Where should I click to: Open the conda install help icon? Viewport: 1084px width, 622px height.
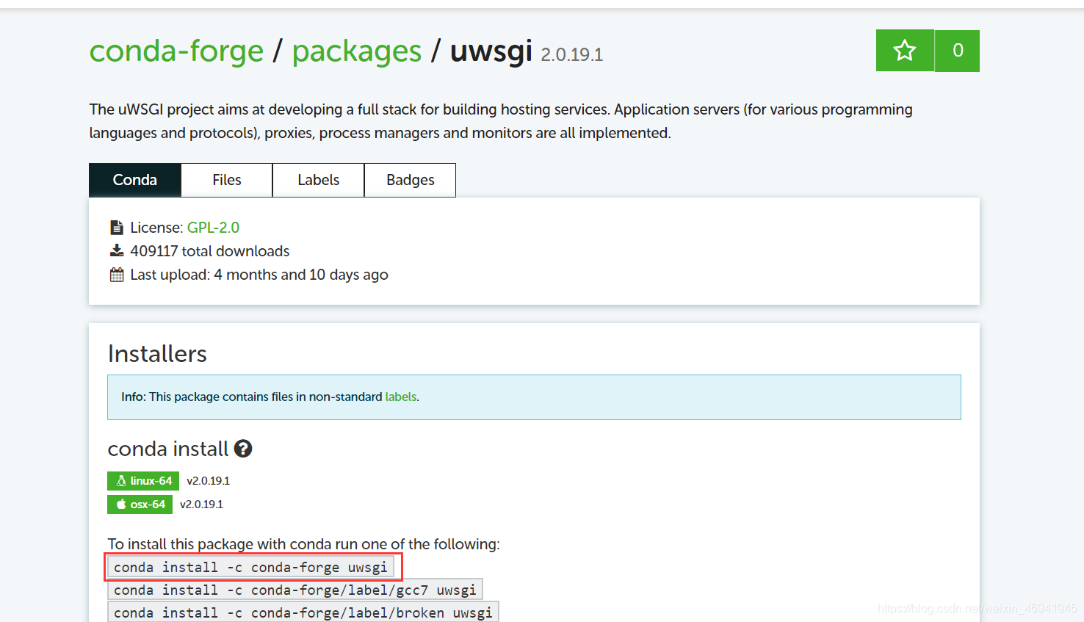(243, 449)
